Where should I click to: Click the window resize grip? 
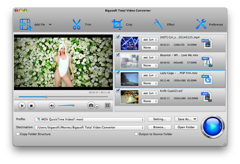pos(224,144)
